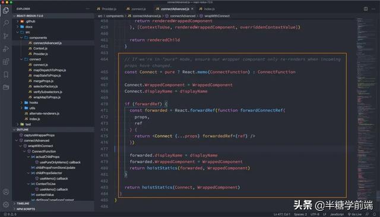Collapse the OUTLINE section
Image resolution: width=380 pixels, height=217 pixels.
(x=53, y=130)
